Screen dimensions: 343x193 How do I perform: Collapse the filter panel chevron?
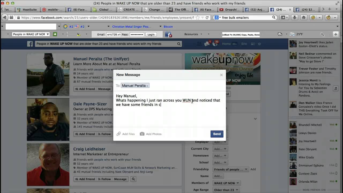click(x=255, y=119)
